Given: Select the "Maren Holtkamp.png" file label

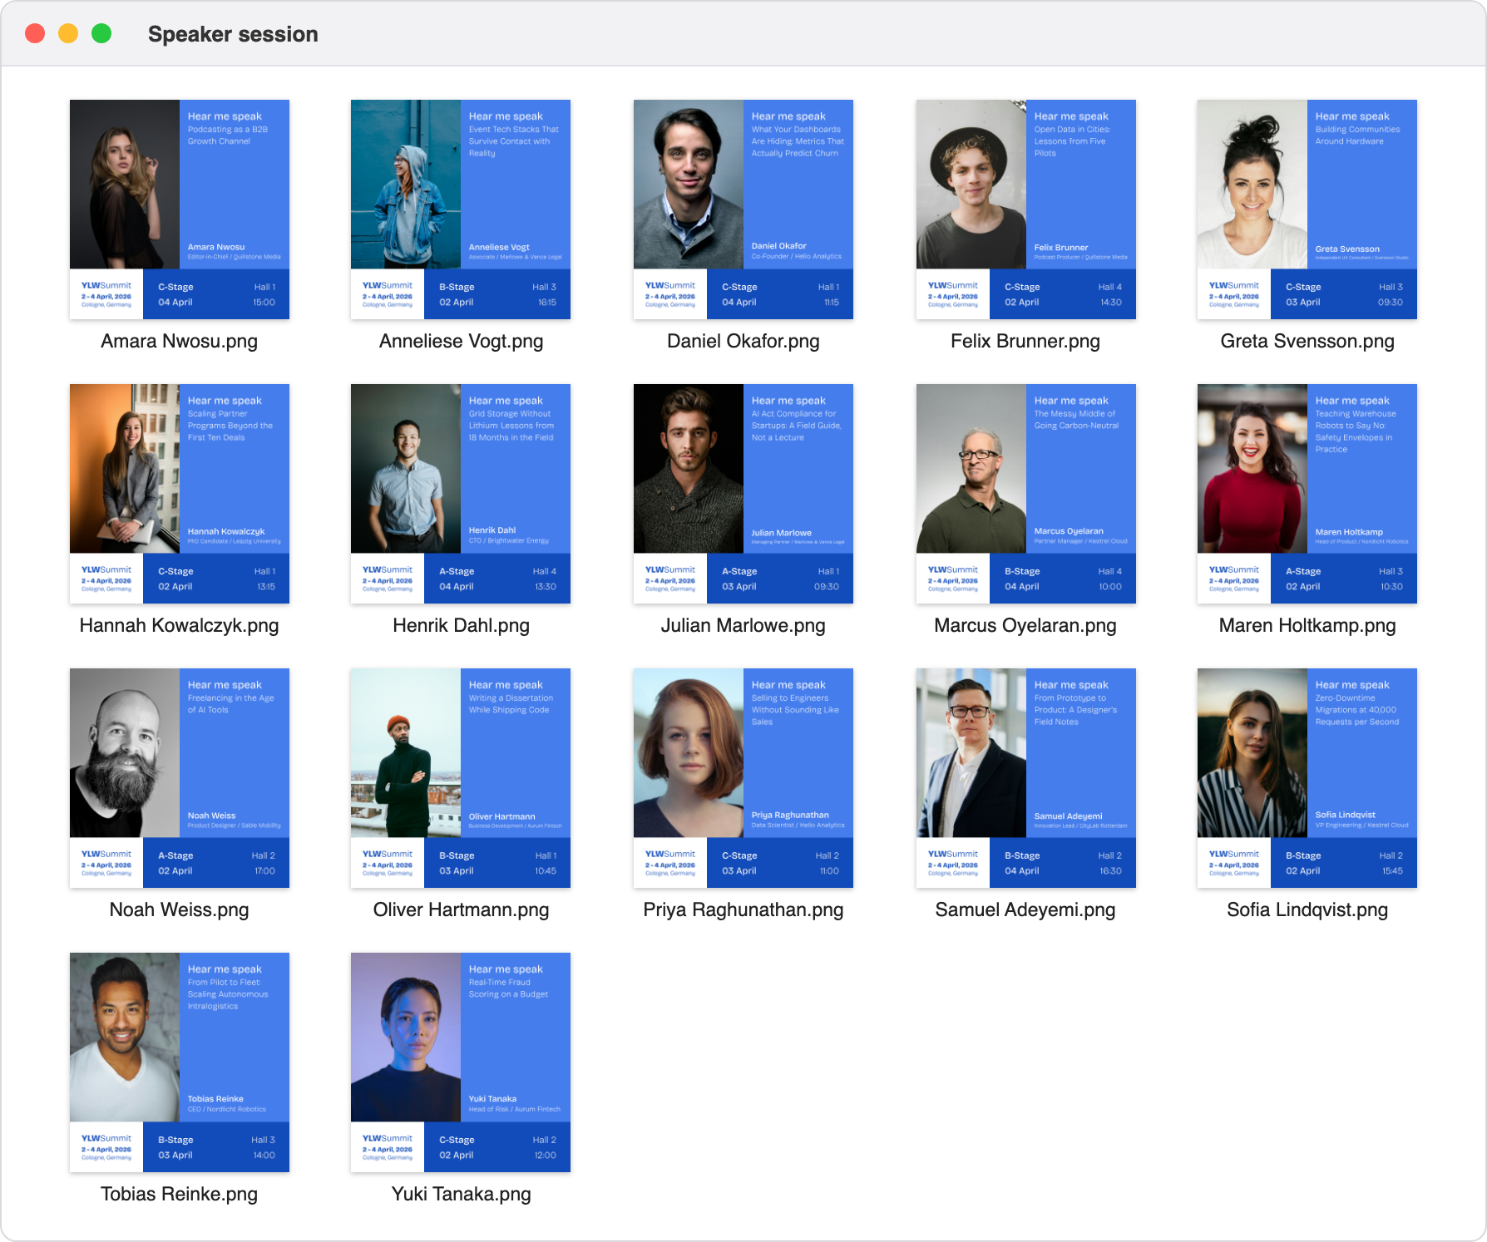Looking at the screenshot, I should click(x=1307, y=625).
